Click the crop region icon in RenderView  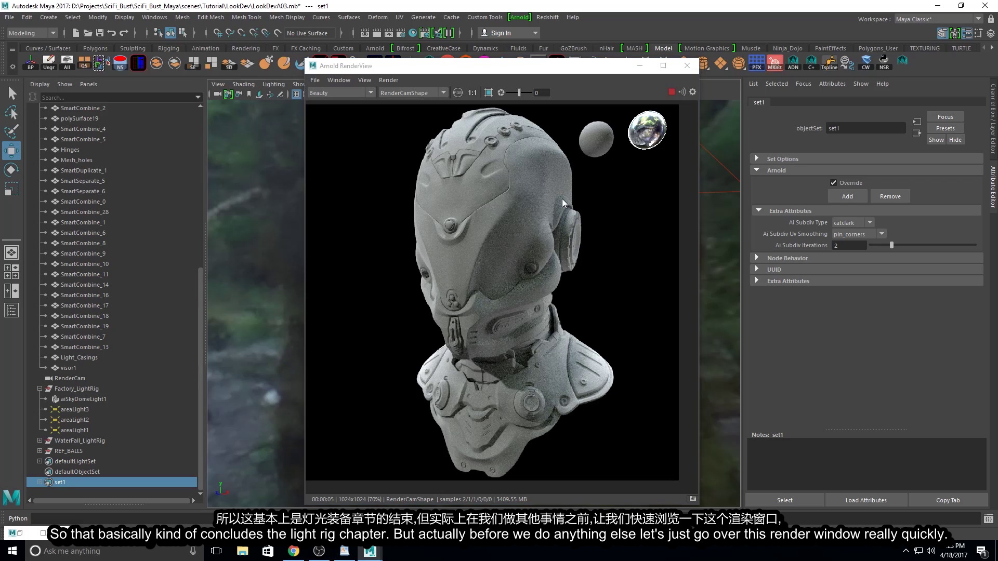(489, 92)
